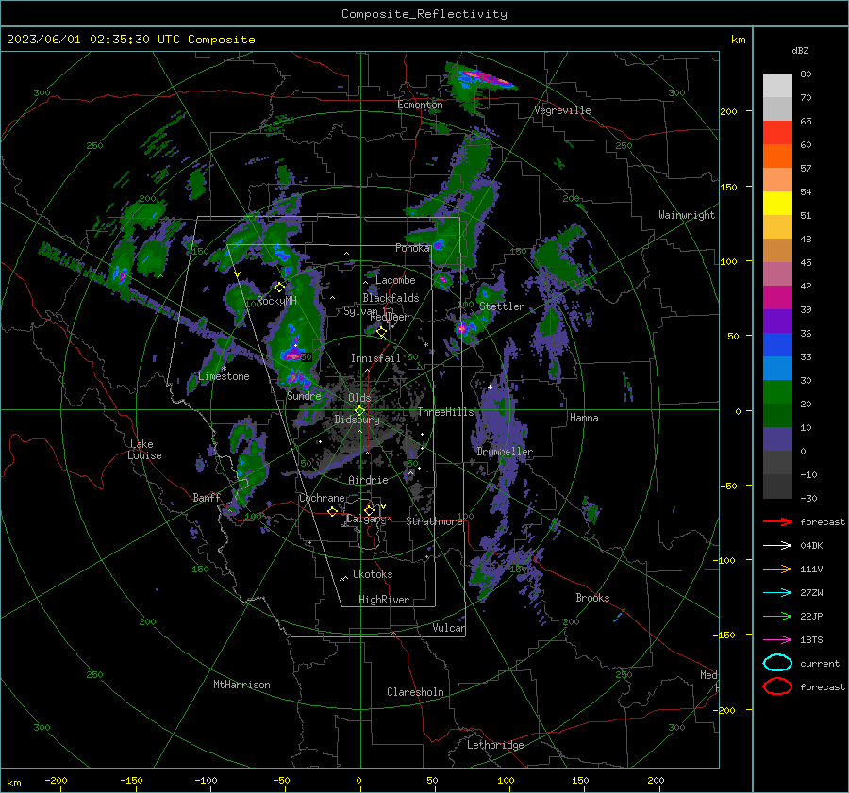Screen dimensions: 849x793
Task: Click the Edmonton city label
Action: pos(420,105)
